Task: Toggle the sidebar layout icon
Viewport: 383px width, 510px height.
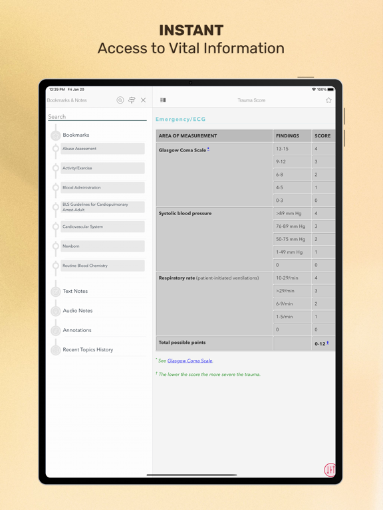Action: click(x=163, y=100)
